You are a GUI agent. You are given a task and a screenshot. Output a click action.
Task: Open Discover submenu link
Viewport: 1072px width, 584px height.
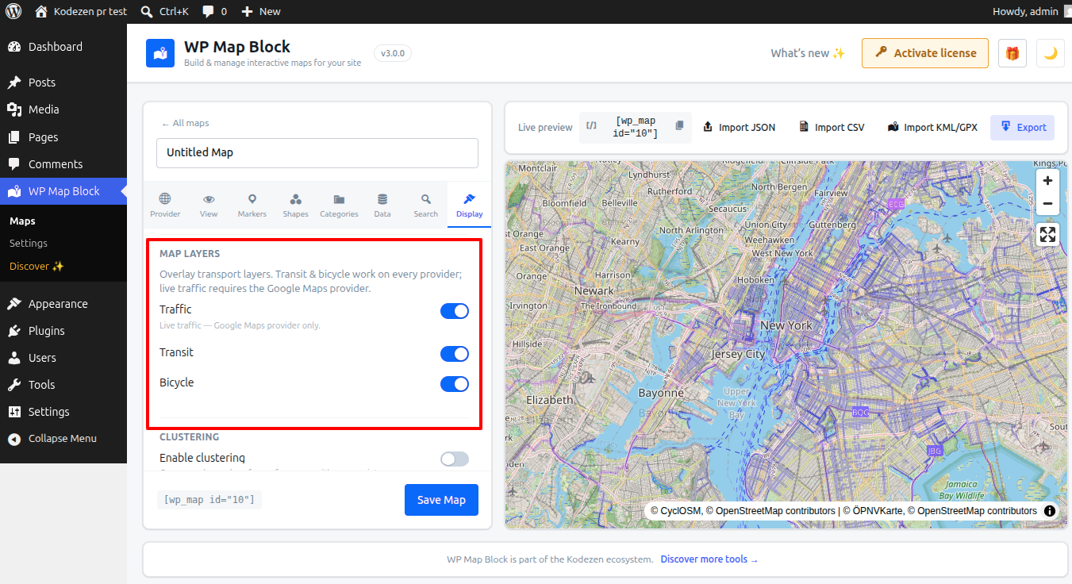pos(37,266)
